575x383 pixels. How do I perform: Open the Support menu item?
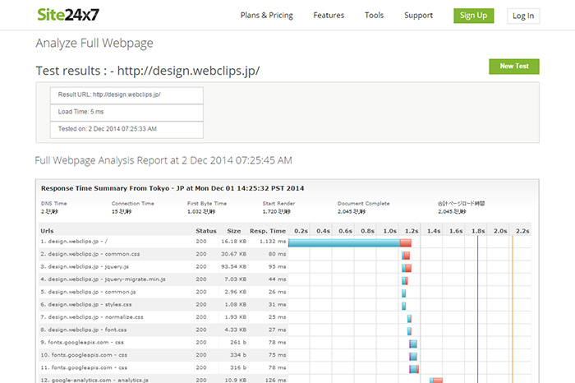tap(418, 16)
